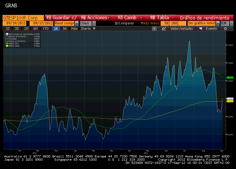Screen dimensions: 236x169
Task: Click the white Rend compra legend swatch
Action: tap(7, 34)
